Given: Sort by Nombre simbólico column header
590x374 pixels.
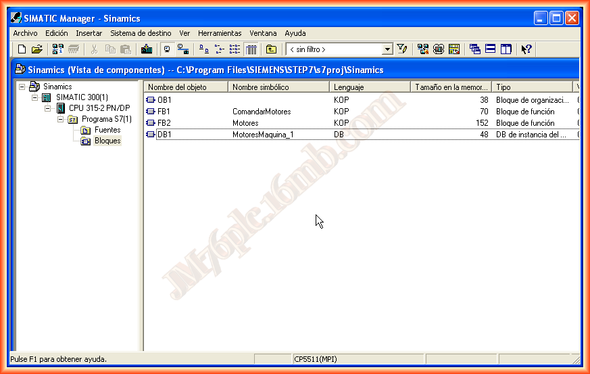Looking at the screenshot, I should pyautogui.click(x=279, y=87).
